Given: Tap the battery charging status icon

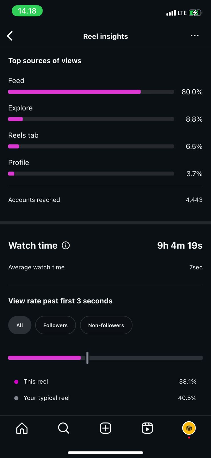Looking at the screenshot, I should 195,13.
